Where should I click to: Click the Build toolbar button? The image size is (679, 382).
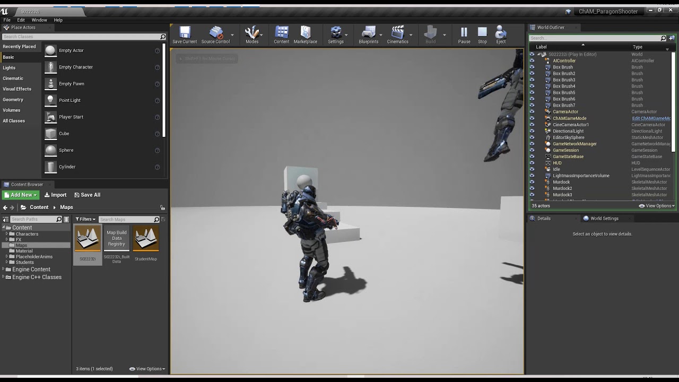431,35
